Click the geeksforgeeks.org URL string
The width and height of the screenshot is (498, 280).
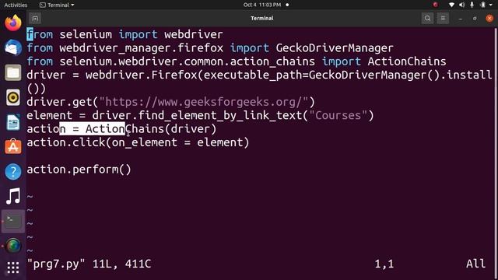point(204,102)
